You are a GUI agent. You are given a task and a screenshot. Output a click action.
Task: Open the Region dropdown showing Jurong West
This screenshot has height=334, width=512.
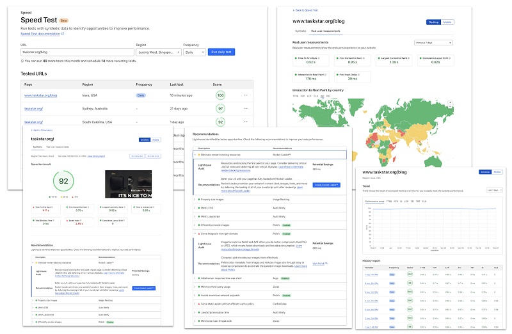click(157, 52)
